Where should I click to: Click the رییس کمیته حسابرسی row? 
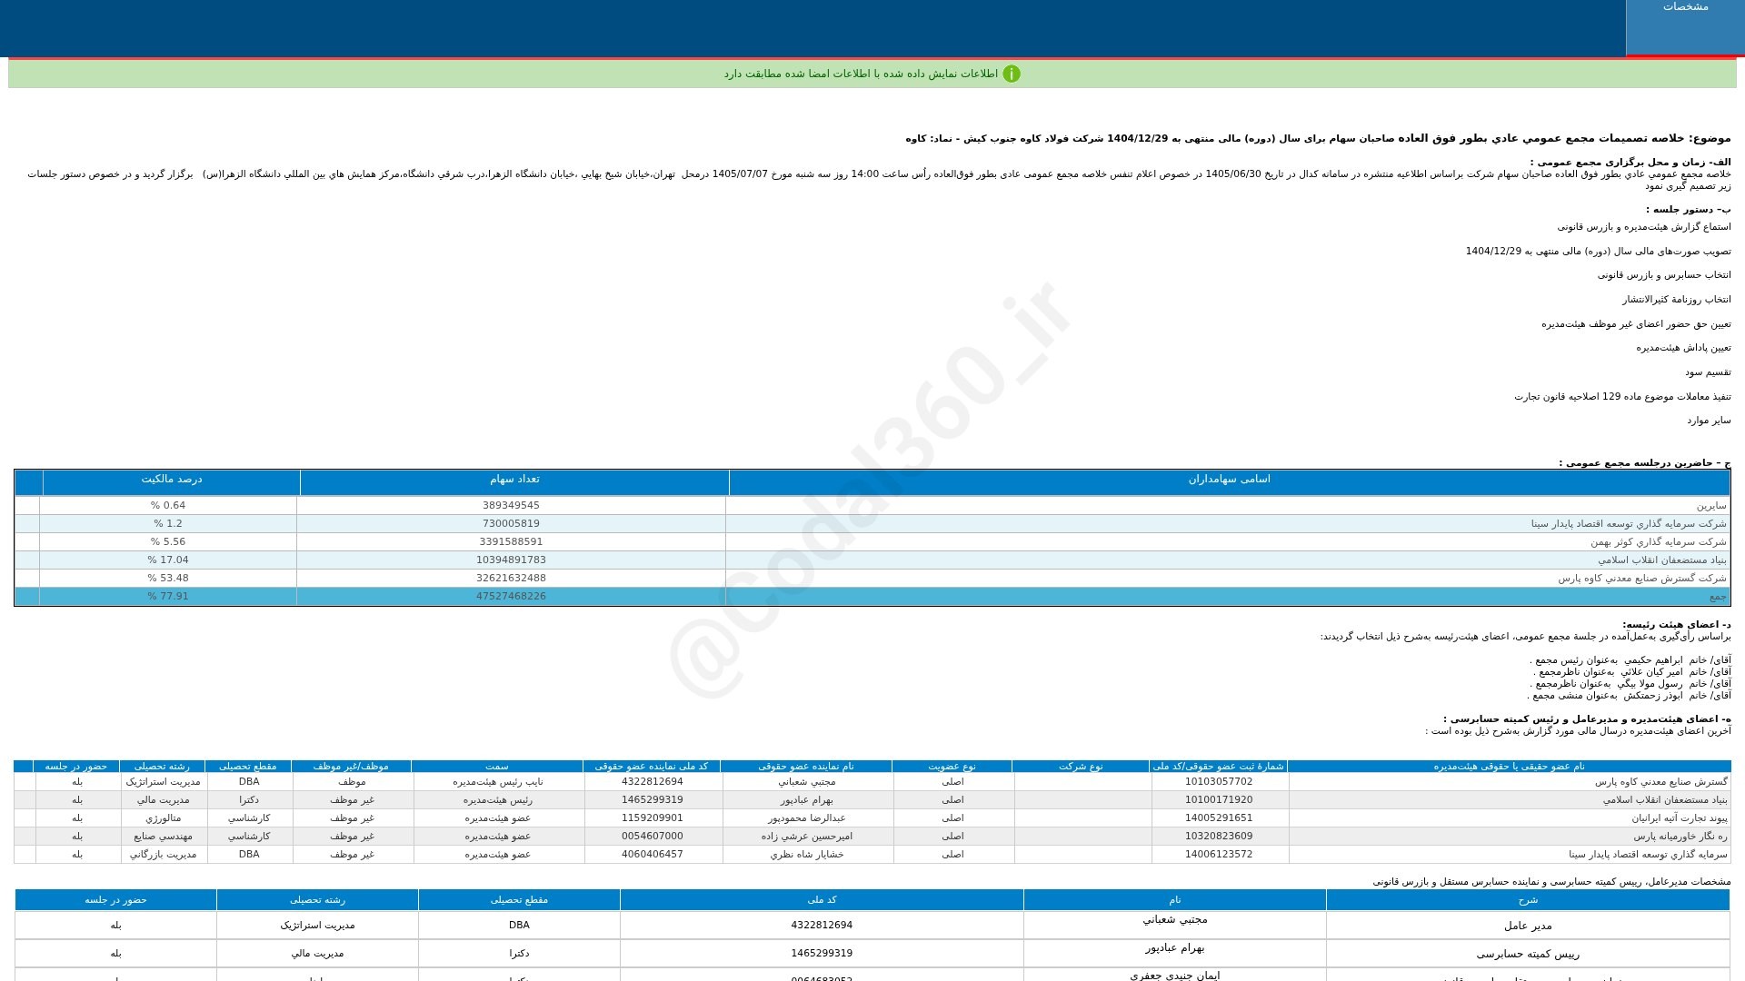tap(872, 954)
